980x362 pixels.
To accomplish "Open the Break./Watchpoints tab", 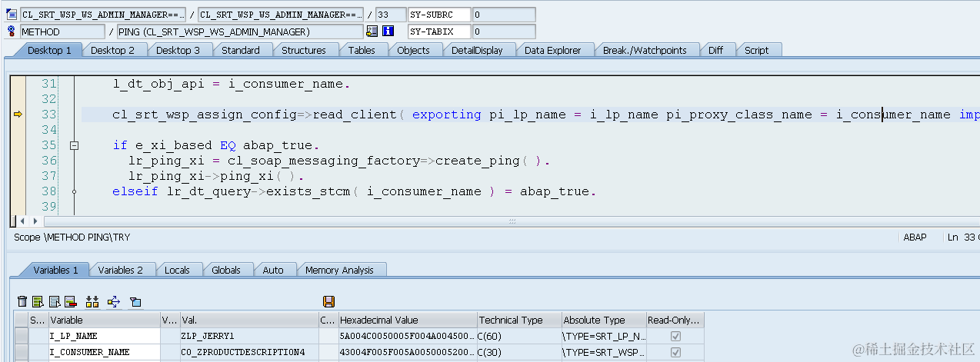I will click(x=645, y=50).
